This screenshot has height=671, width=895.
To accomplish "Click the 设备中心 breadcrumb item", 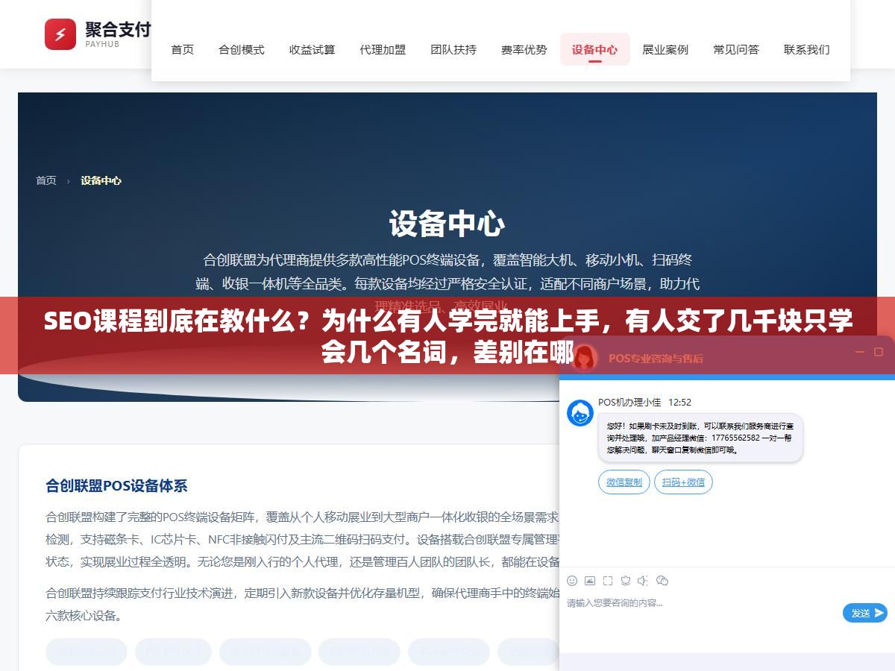I will pyautogui.click(x=101, y=180).
